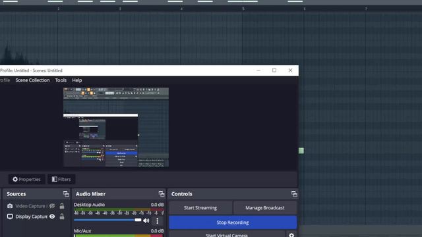Click the Desktop Audio 0.0 dB value

[x=157, y=205]
